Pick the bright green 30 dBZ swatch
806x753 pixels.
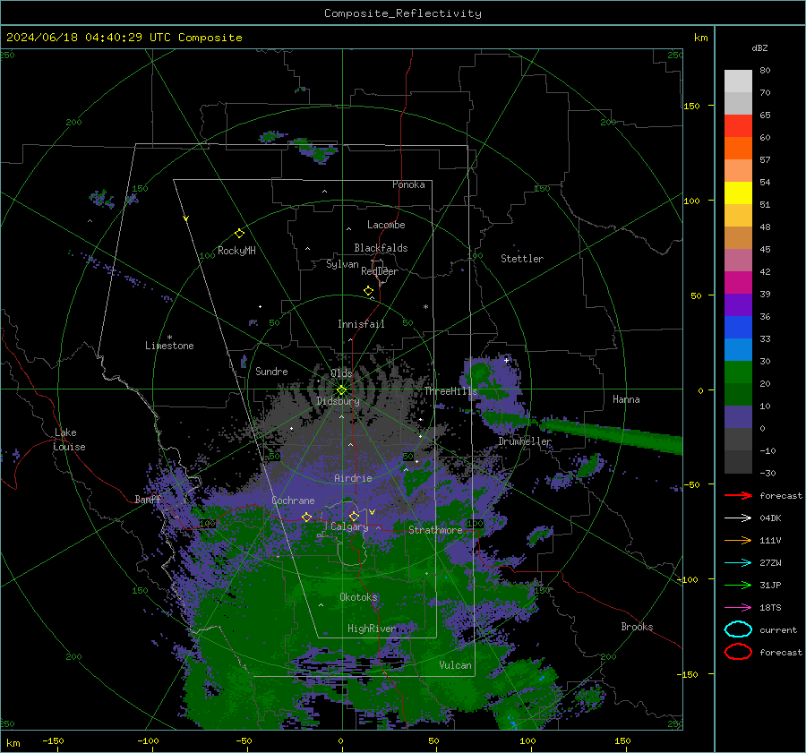click(738, 372)
